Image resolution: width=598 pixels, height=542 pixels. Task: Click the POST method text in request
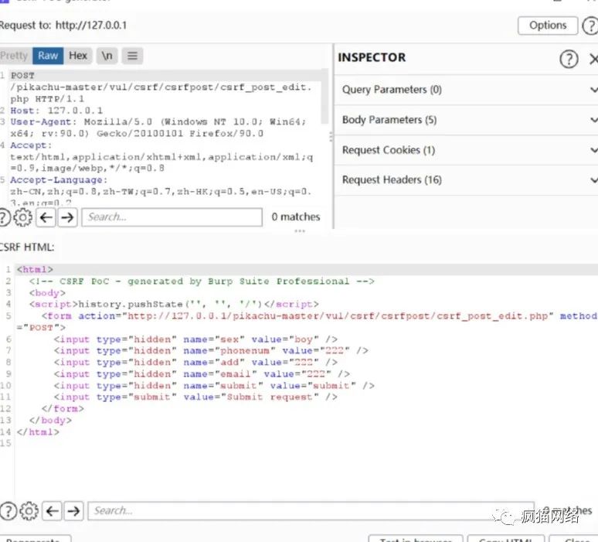coord(22,76)
